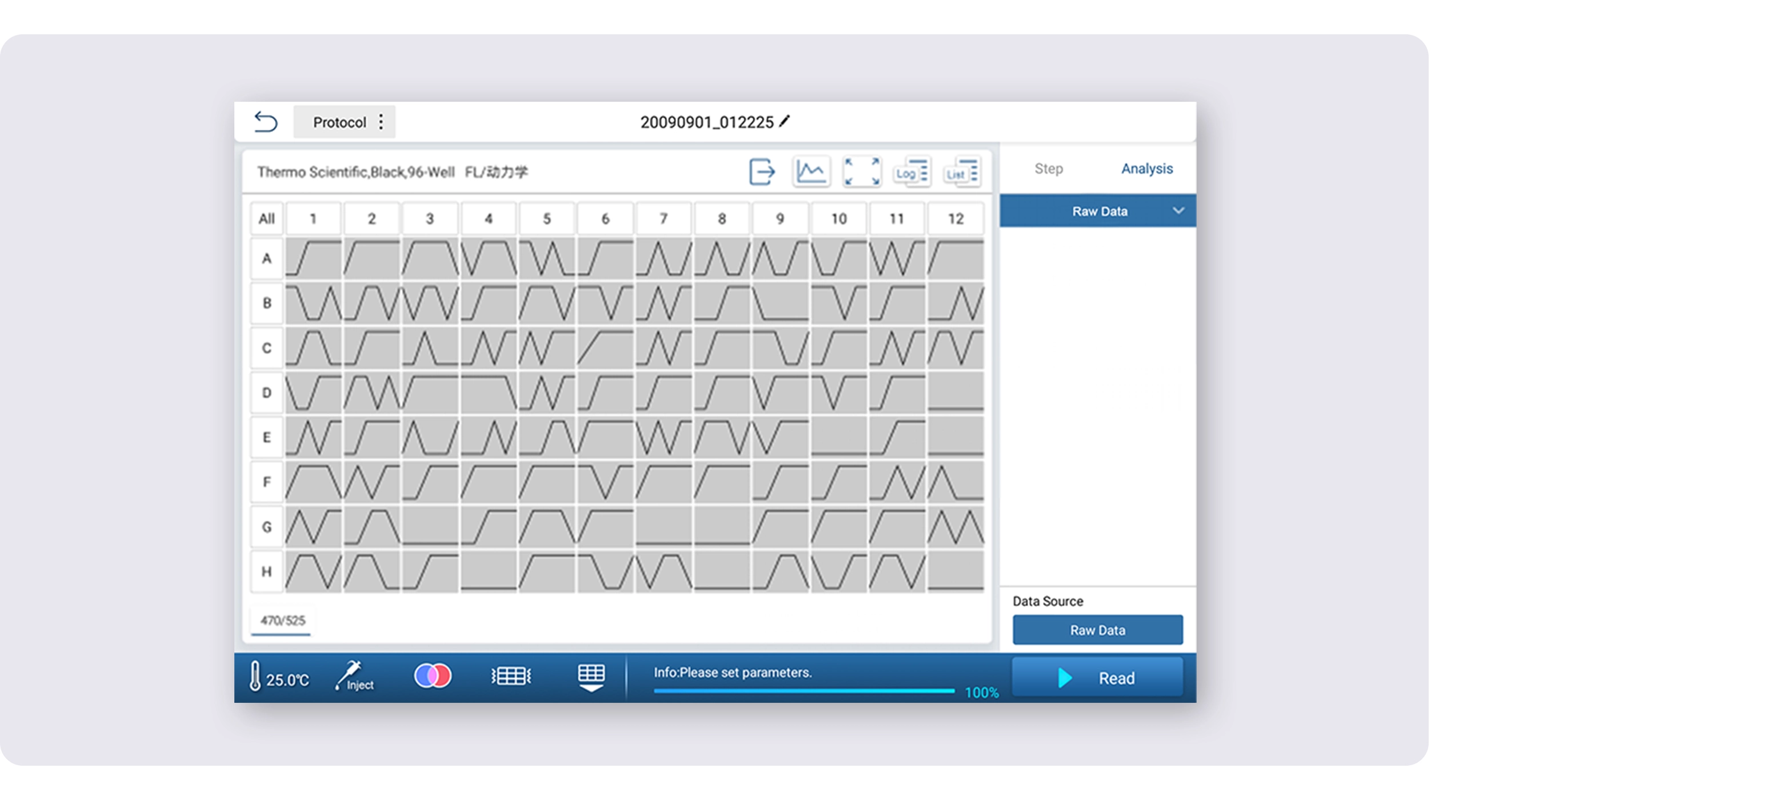This screenshot has height=800, width=1783.
Task: Click the plate eject tray icon
Action: coord(590,677)
